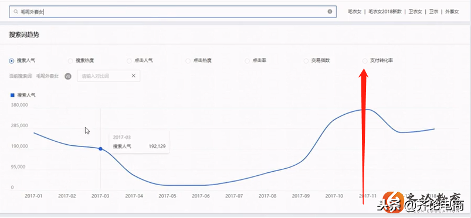Clear the search box with the round X

coord(330,11)
